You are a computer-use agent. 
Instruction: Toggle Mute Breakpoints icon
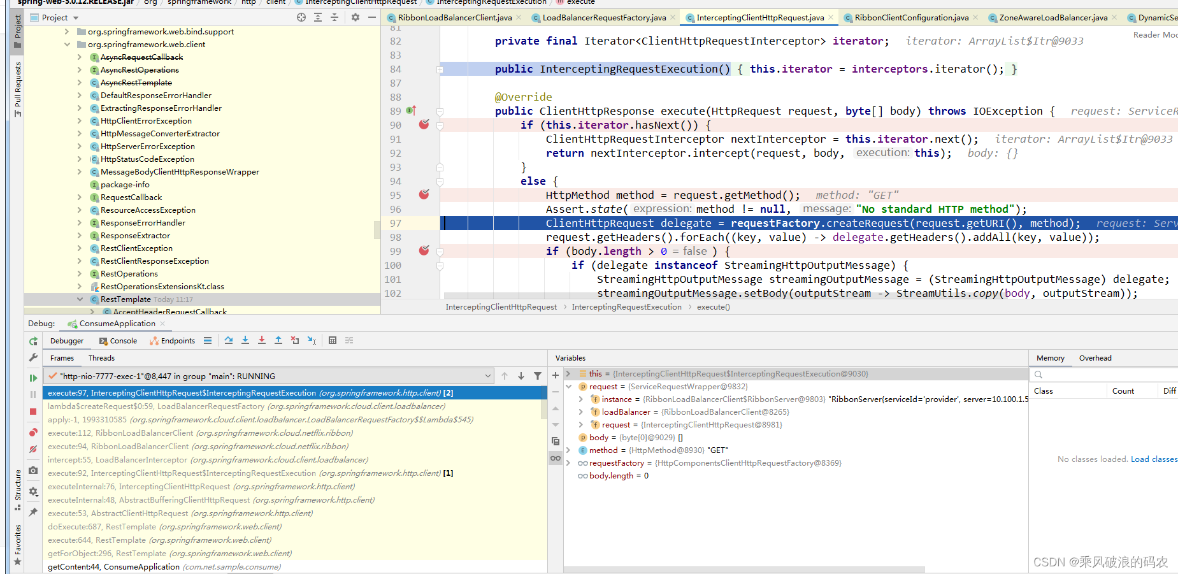pyautogui.click(x=33, y=449)
